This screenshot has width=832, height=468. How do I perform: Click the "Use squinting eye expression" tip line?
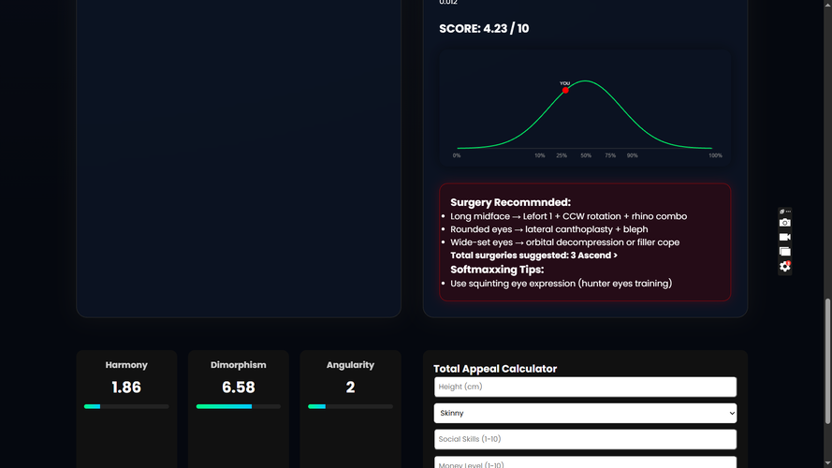(x=561, y=284)
